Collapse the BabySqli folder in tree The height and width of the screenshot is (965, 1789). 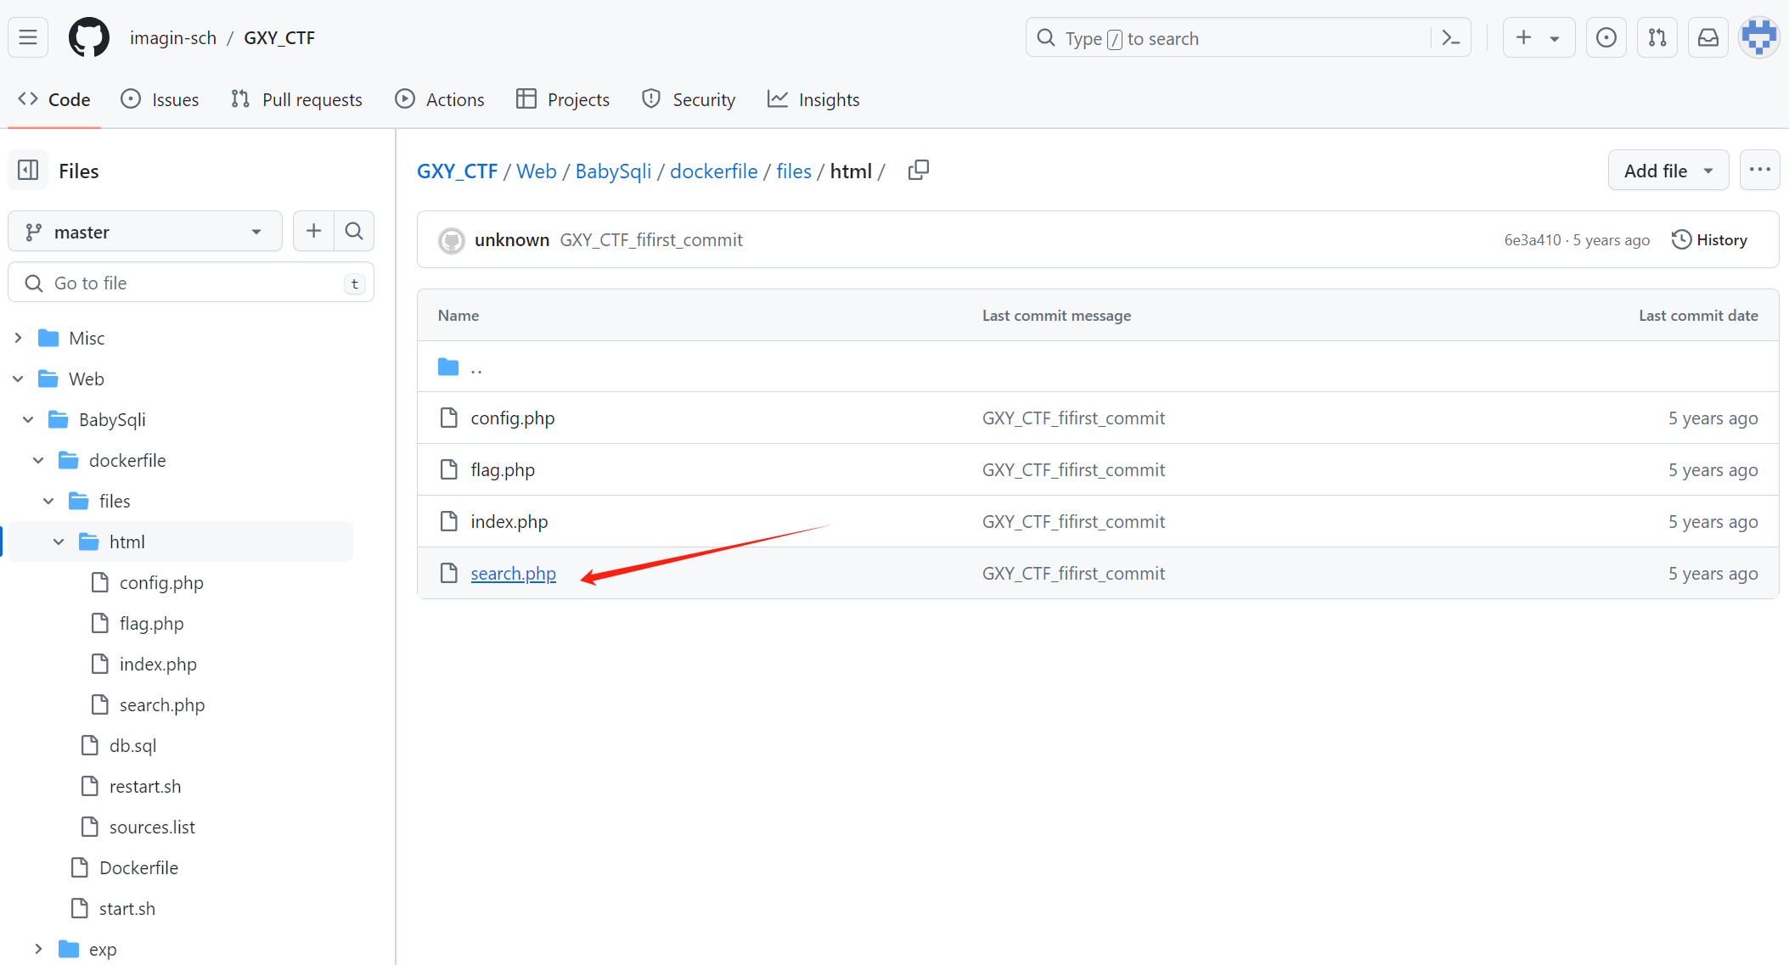click(28, 419)
